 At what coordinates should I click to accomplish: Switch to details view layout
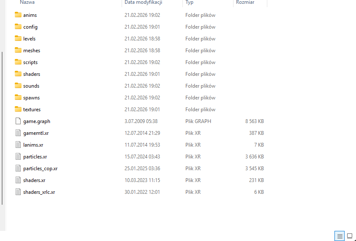pyautogui.click(x=339, y=236)
